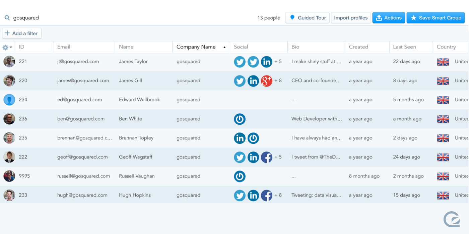The height and width of the screenshot is (234, 469).
Task: Click the UK flag in Geoff Wagstaff's row
Action: 443,157
